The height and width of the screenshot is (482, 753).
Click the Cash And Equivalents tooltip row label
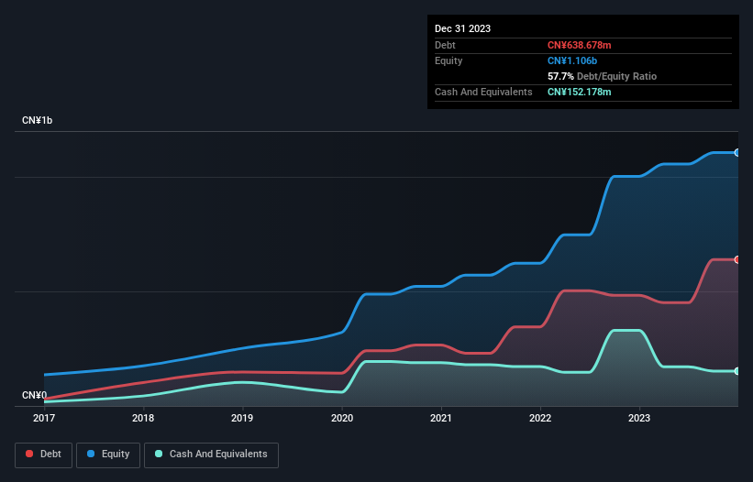tap(483, 92)
